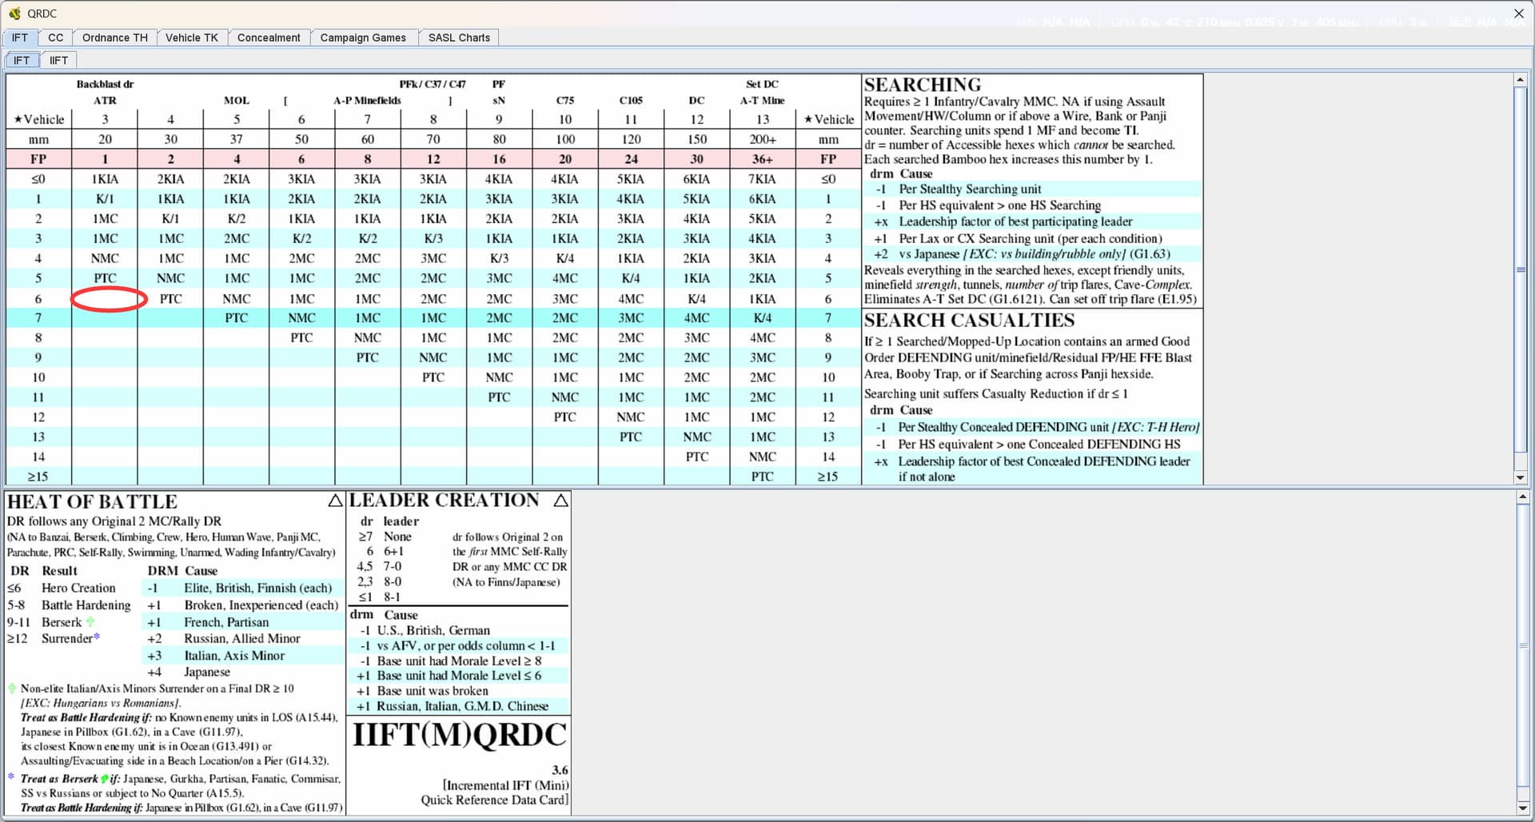Click the star Vehicle header on left
This screenshot has height=822, width=1535.
click(x=38, y=120)
